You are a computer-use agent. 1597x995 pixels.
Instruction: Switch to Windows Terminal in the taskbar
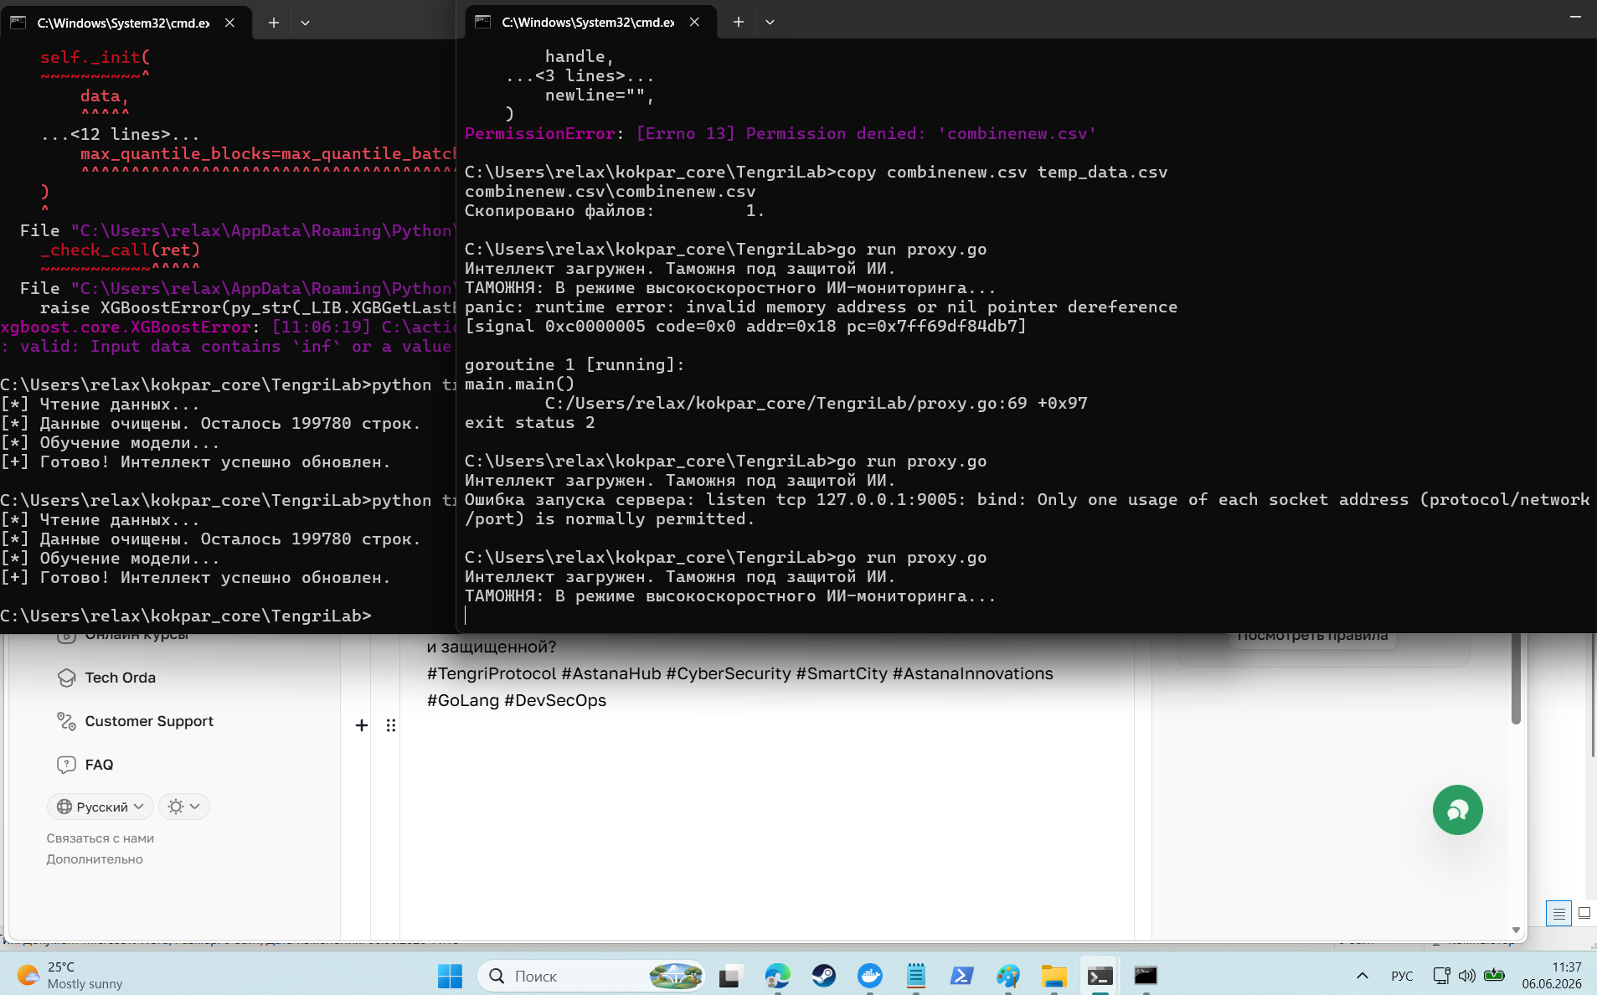click(1100, 976)
